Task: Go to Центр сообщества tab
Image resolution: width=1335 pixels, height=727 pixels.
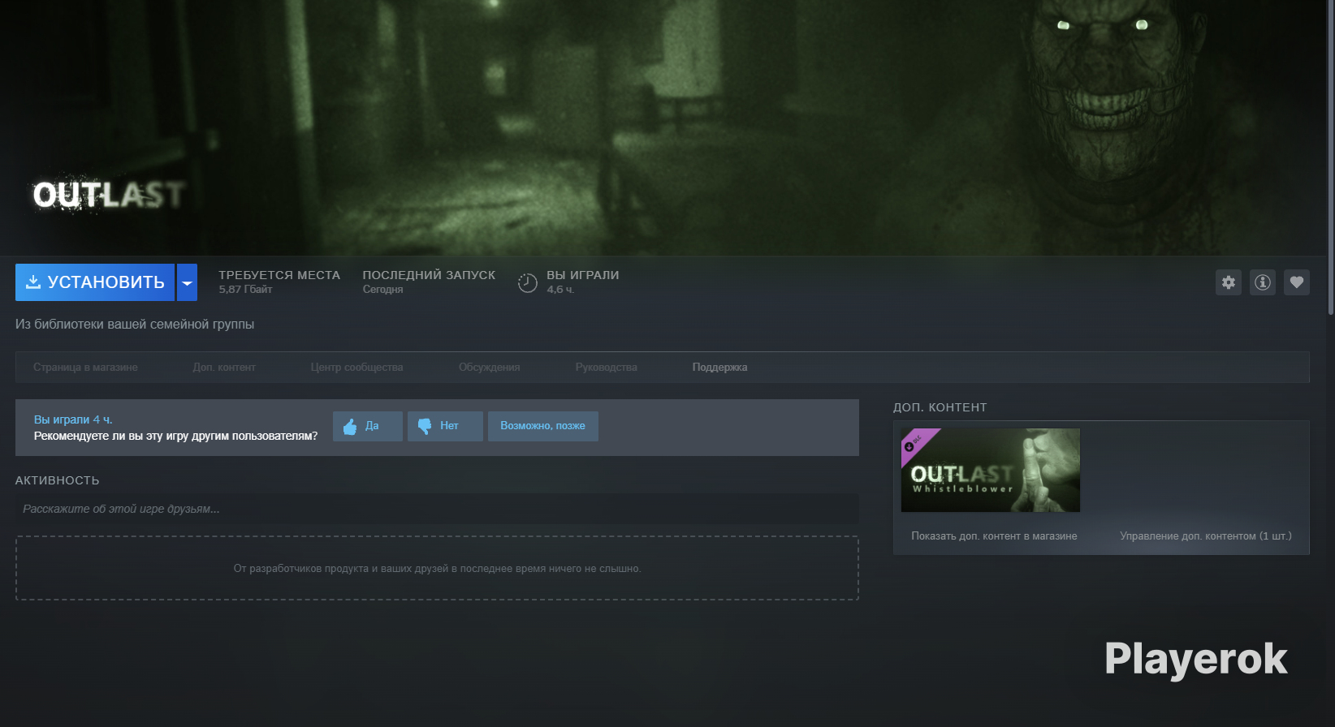Action: 356,368
